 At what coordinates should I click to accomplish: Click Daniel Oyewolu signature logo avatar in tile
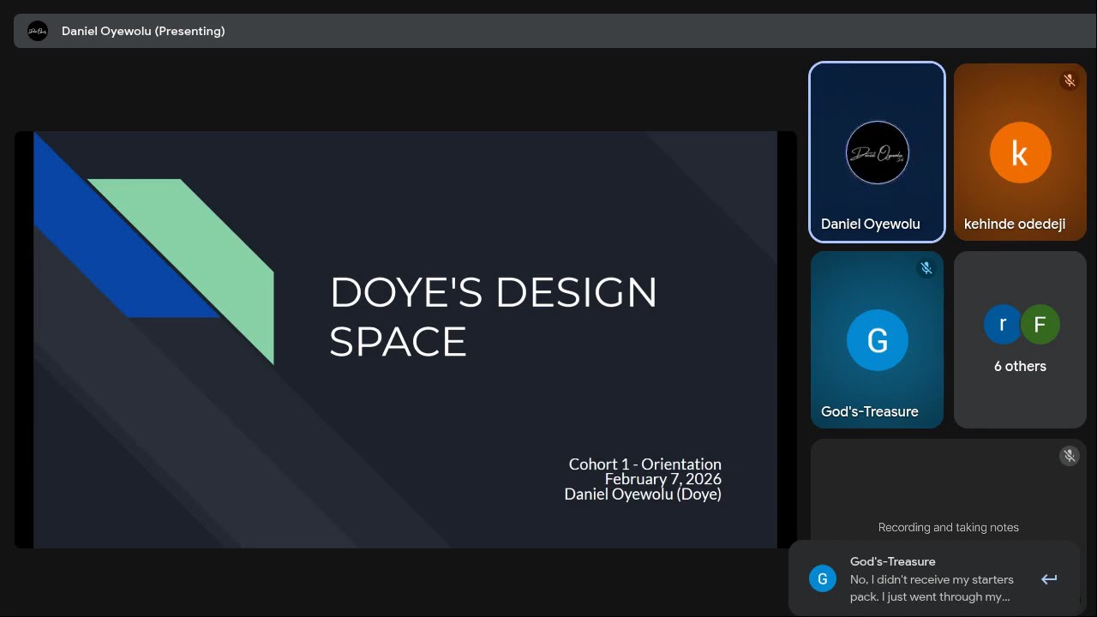(x=878, y=153)
